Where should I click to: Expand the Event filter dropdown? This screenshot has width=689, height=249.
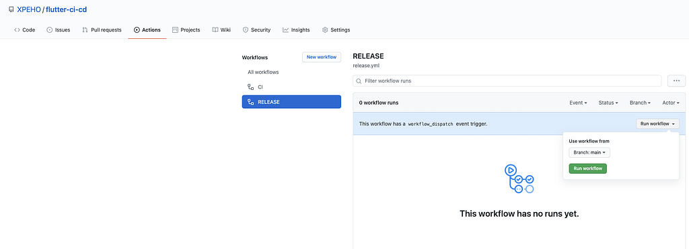578,103
